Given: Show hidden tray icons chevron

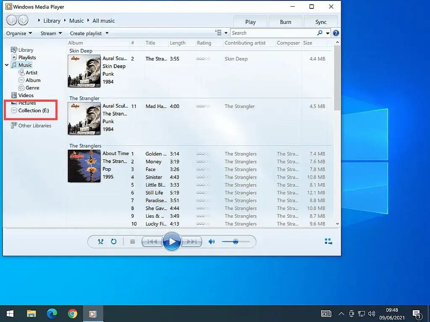Looking at the screenshot, I should tap(341, 314).
